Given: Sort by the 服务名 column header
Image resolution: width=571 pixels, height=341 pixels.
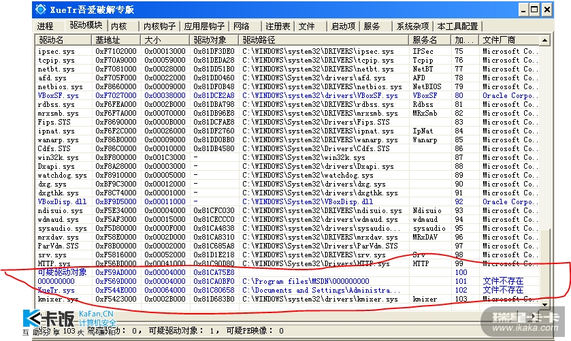Looking at the screenshot, I should [429, 40].
